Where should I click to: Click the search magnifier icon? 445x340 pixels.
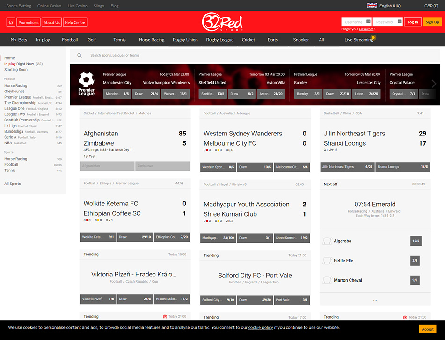click(80, 56)
